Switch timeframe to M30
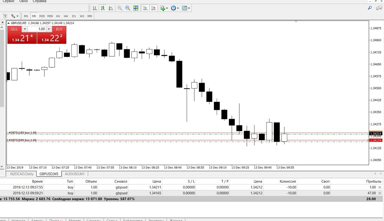 point(50,16)
